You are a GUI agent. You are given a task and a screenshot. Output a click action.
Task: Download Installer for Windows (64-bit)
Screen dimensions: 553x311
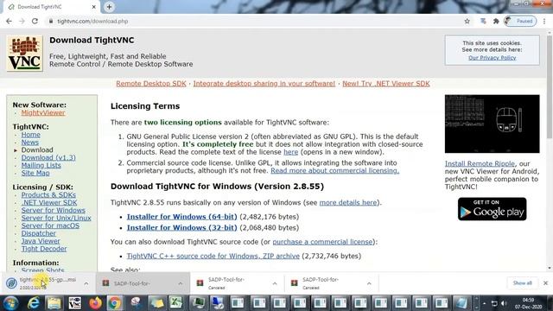point(182,217)
